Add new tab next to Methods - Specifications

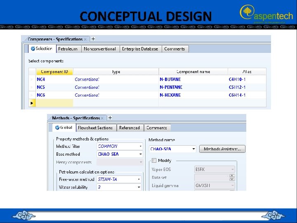(110, 118)
